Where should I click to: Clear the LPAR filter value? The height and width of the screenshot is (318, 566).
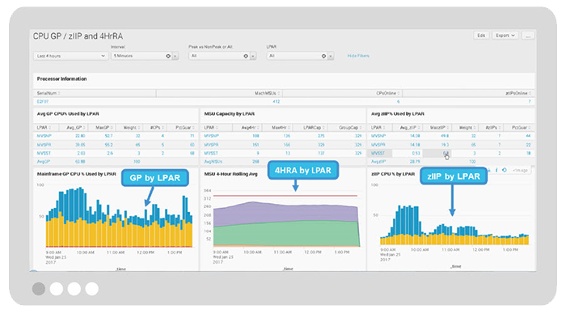323,56
